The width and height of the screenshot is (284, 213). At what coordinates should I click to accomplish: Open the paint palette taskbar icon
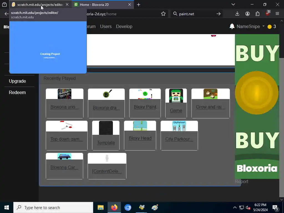[155, 207]
